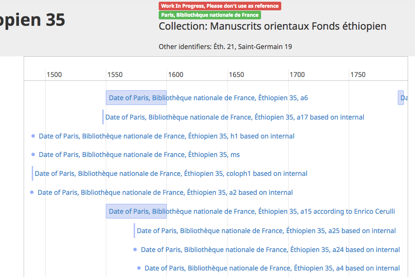Open the coloph1 based on internal label
The width and height of the screenshot is (415, 277).
point(171,173)
